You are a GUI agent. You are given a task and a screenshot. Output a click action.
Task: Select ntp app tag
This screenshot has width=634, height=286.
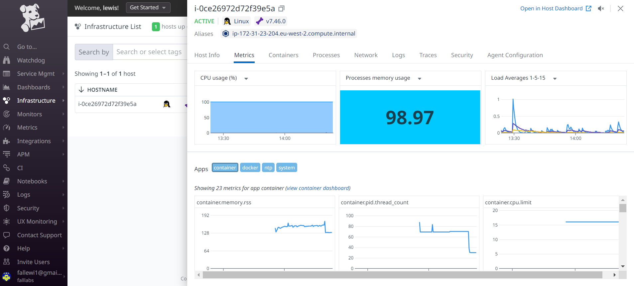click(x=268, y=168)
